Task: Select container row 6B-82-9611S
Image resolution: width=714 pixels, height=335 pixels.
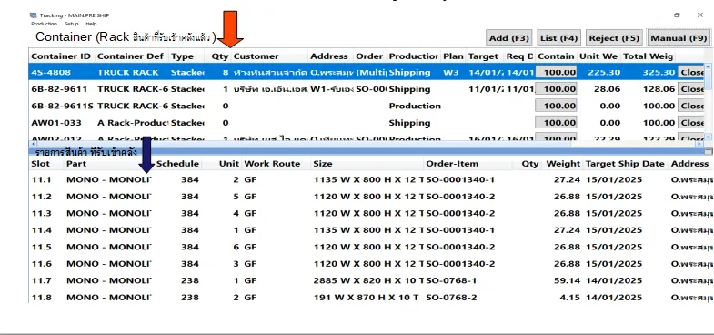Action: tap(367, 107)
